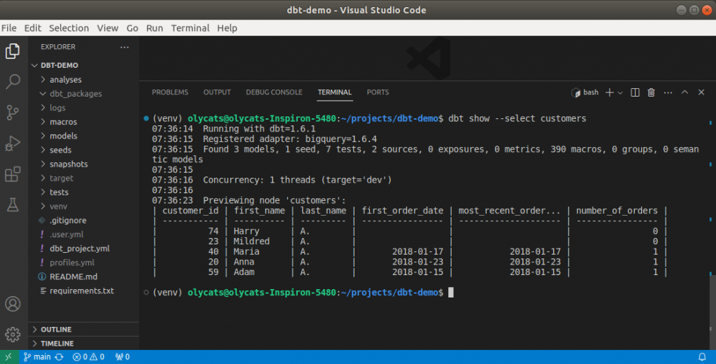Expand the logs folder
The height and width of the screenshot is (364, 716).
click(84, 108)
